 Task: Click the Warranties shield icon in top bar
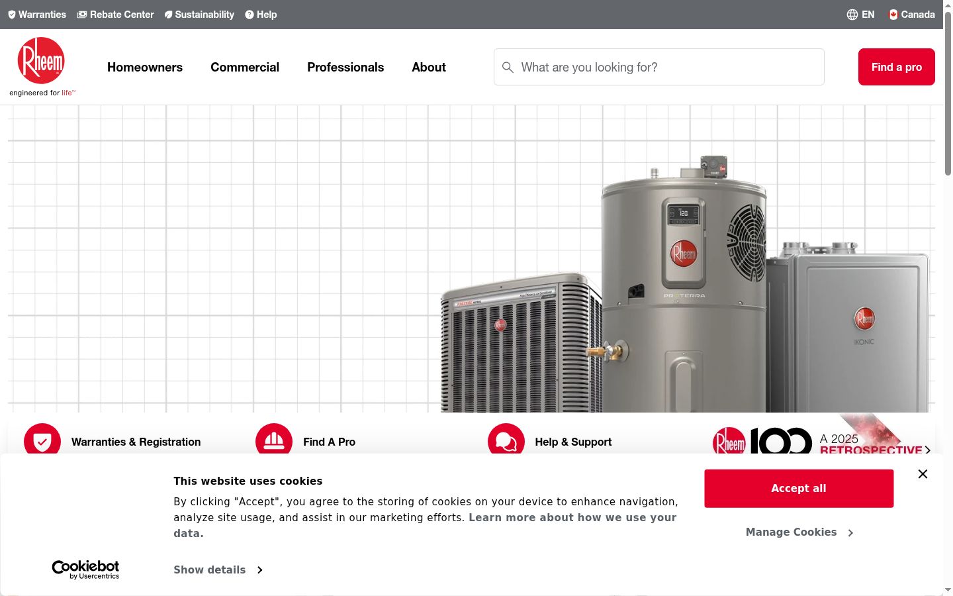12,15
